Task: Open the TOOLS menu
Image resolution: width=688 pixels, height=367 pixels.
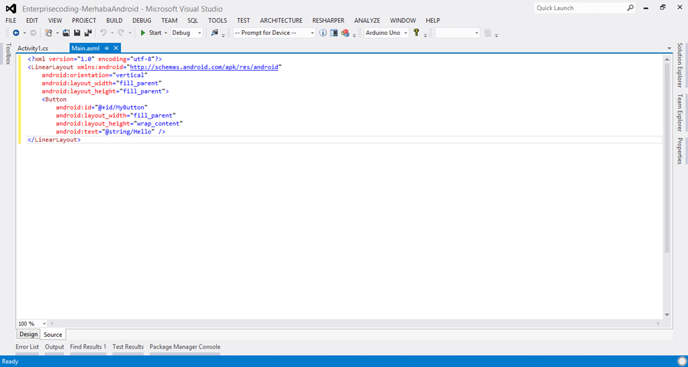Action: (218, 21)
